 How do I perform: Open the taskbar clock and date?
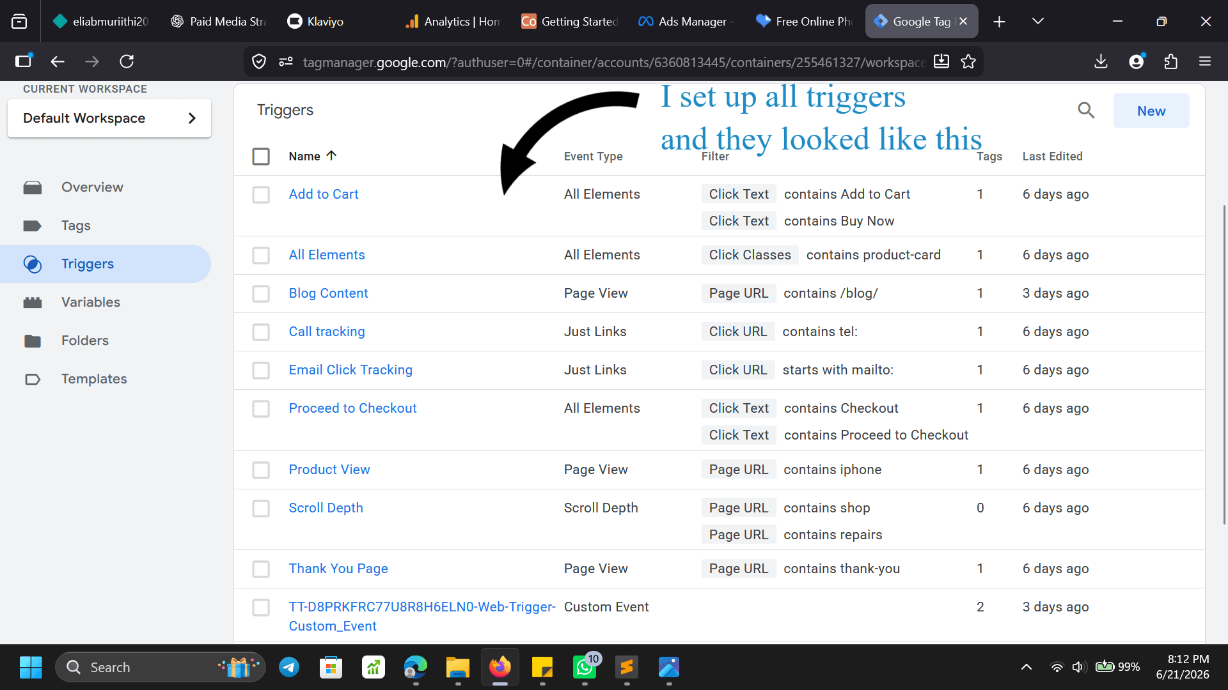click(x=1182, y=667)
